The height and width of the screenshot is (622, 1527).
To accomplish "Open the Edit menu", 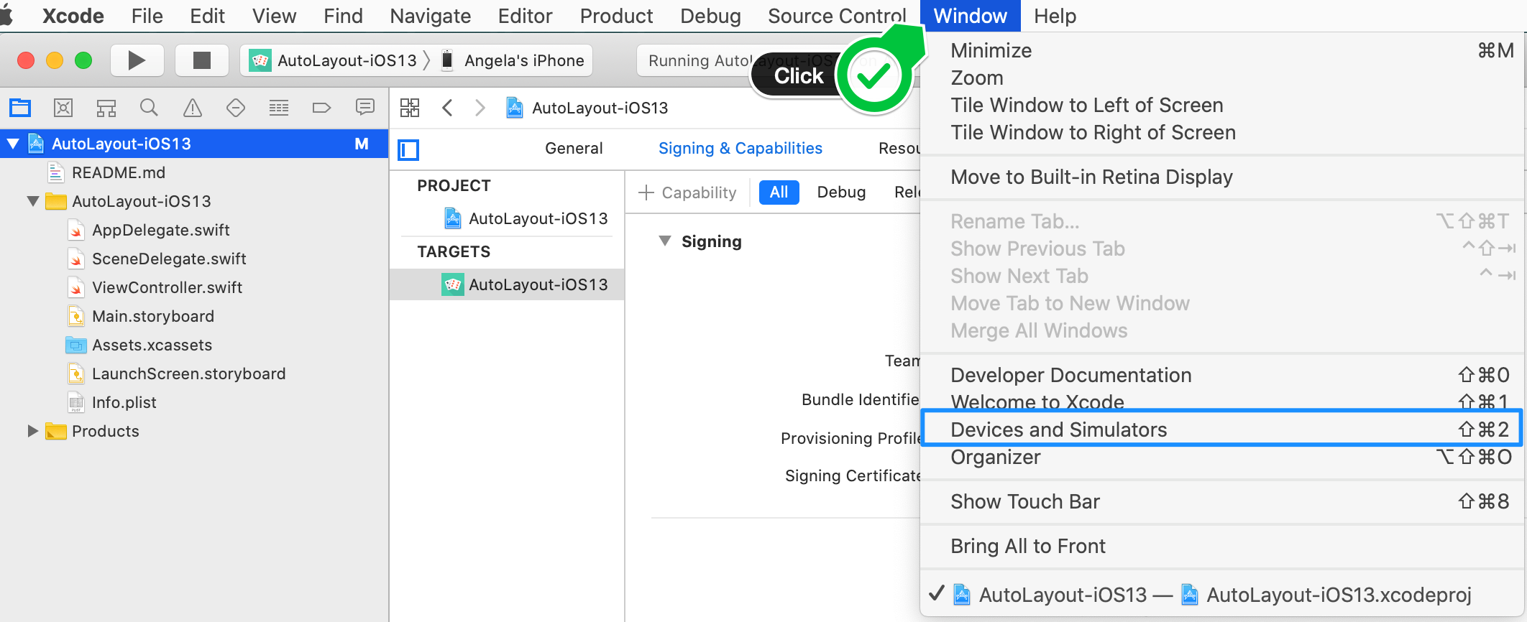I will [x=208, y=16].
